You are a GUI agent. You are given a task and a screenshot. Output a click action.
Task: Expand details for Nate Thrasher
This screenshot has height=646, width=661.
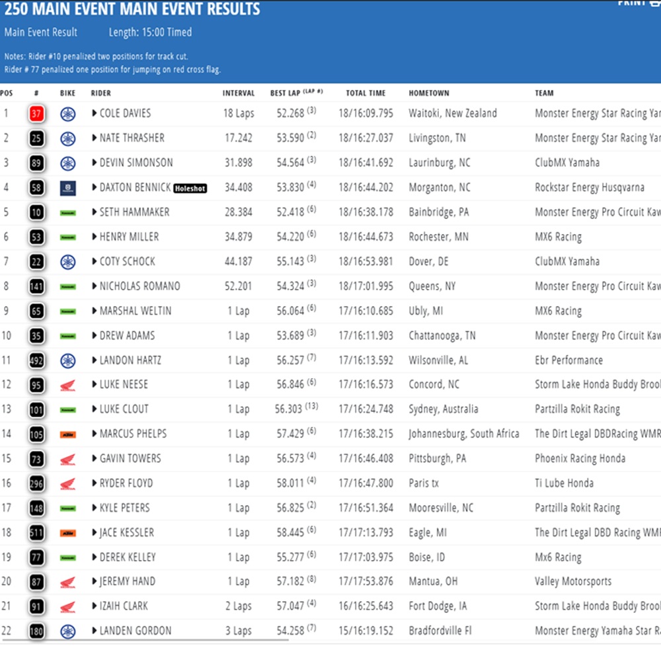tap(95, 138)
